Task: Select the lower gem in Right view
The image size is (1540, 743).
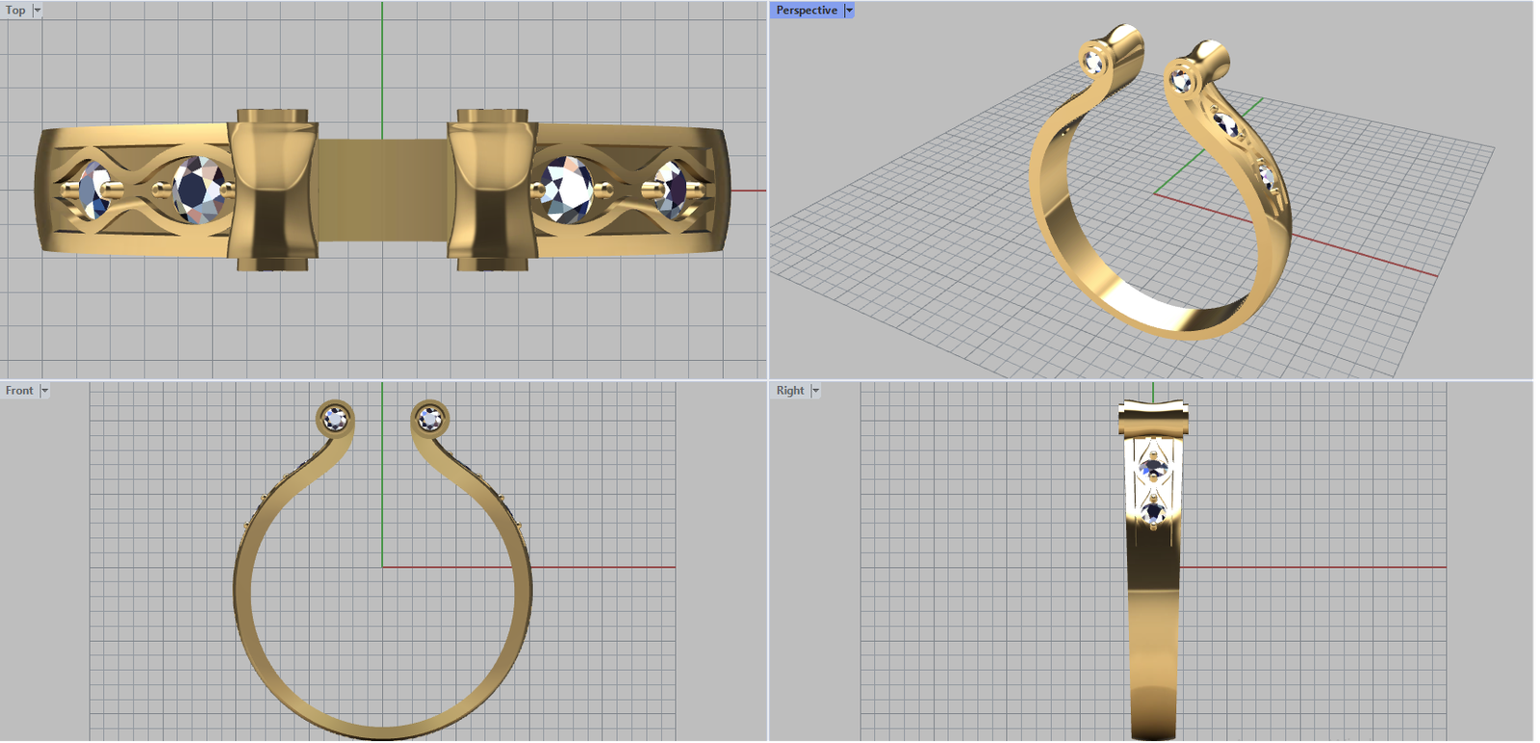Action: (1153, 511)
